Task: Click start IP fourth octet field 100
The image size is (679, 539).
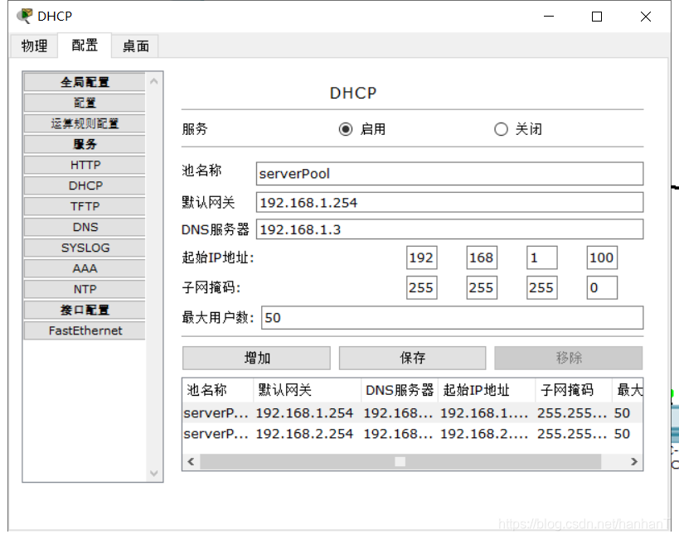Action: pyautogui.click(x=602, y=257)
